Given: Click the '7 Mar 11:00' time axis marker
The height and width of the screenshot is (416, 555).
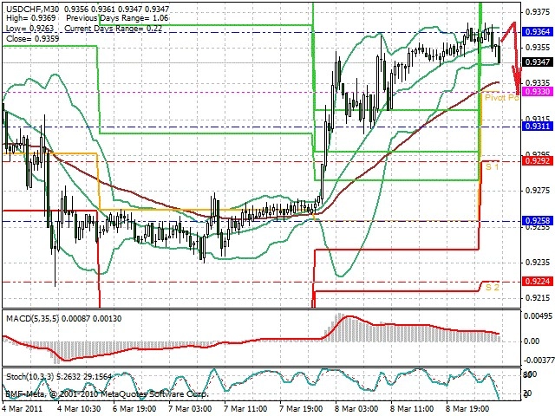Looking at the screenshot, I should [x=246, y=408].
